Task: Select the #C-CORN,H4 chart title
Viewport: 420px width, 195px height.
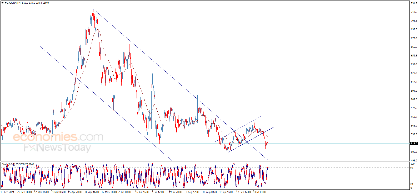Action: (13, 3)
